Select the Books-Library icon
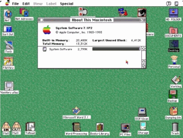Image resolution: width=183 pixels, height=138 pixels. tap(99, 127)
